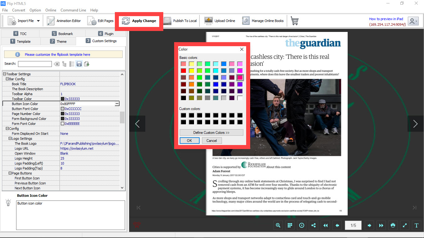Show the thumbnails grid view
This screenshot has height=238, width=424.
click(290, 225)
